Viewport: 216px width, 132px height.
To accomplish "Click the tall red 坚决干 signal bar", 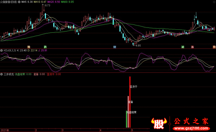I will pyautogui.click(x=130, y=102).
